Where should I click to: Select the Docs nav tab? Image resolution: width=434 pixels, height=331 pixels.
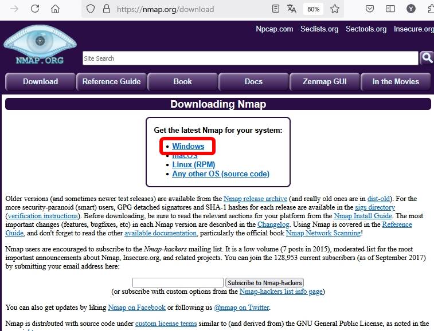pos(253,81)
